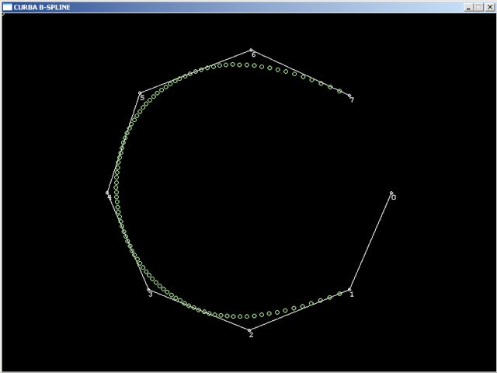
Task: Select control point 1
Action: click(x=349, y=289)
